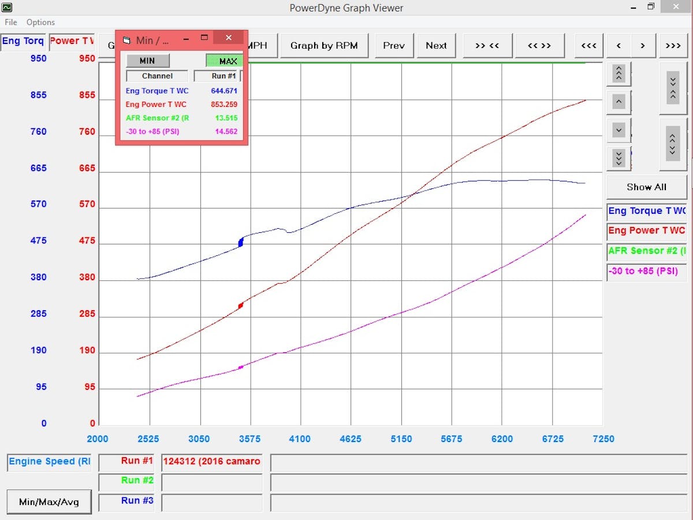This screenshot has height=520, width=693.
Task: Click the single left arrow '<' button
Action: point(619,46)
